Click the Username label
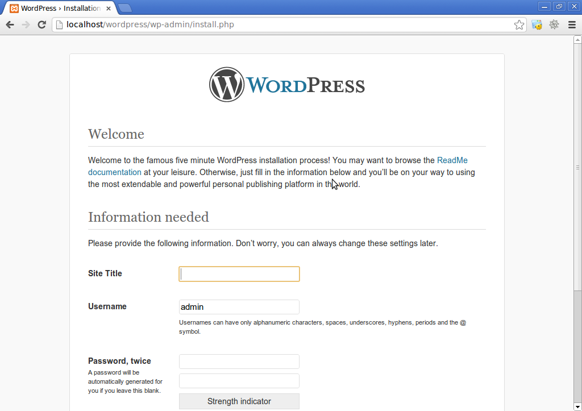The image size is (582, 411). click(x=107, y=306)
